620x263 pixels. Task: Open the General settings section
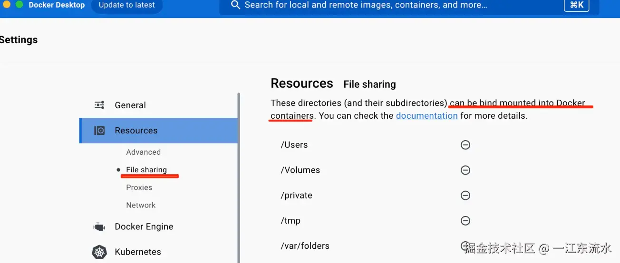(x=130, y=105)
